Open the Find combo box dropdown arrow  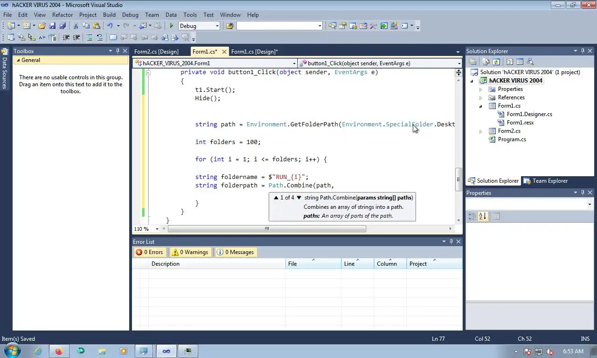coord(319,26)
